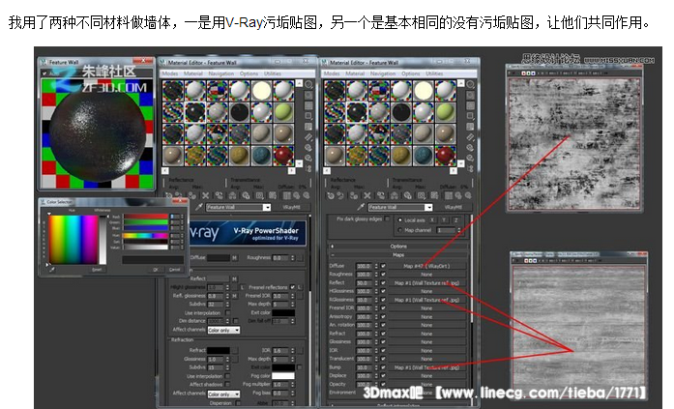Toggle the Reflect map enable checkbox
This screenshot has width=674, height=409.
pyautogui.click(x=383, y=282)
